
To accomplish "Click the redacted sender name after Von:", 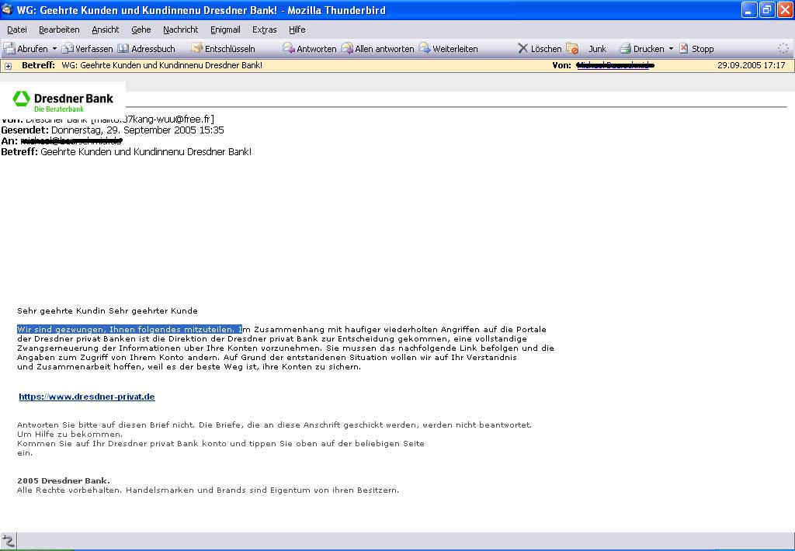I will (x=615, y=65).
